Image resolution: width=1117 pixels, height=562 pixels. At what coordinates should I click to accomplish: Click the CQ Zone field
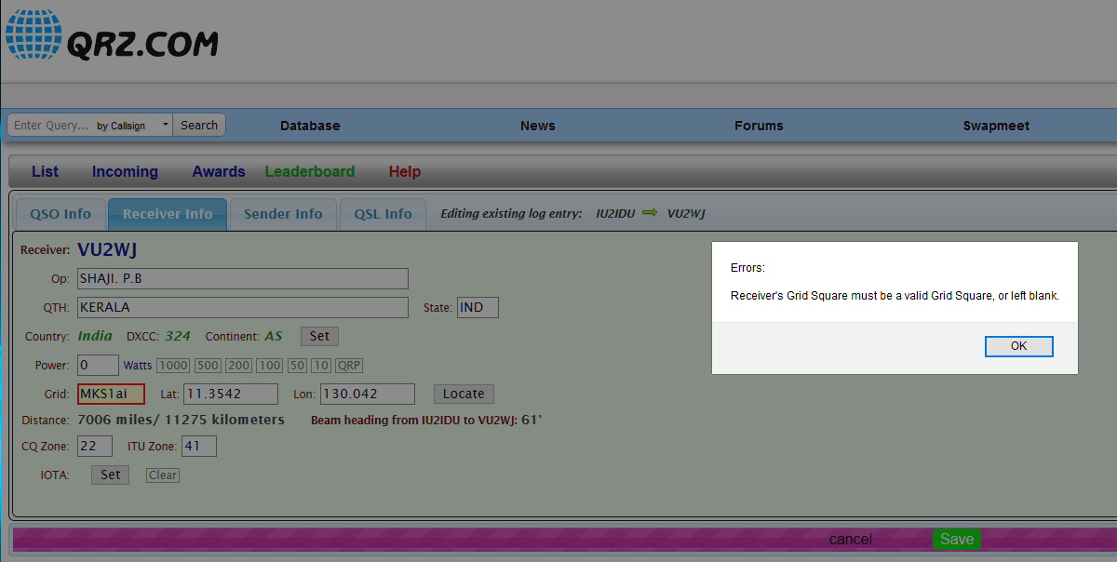point(94,447)
